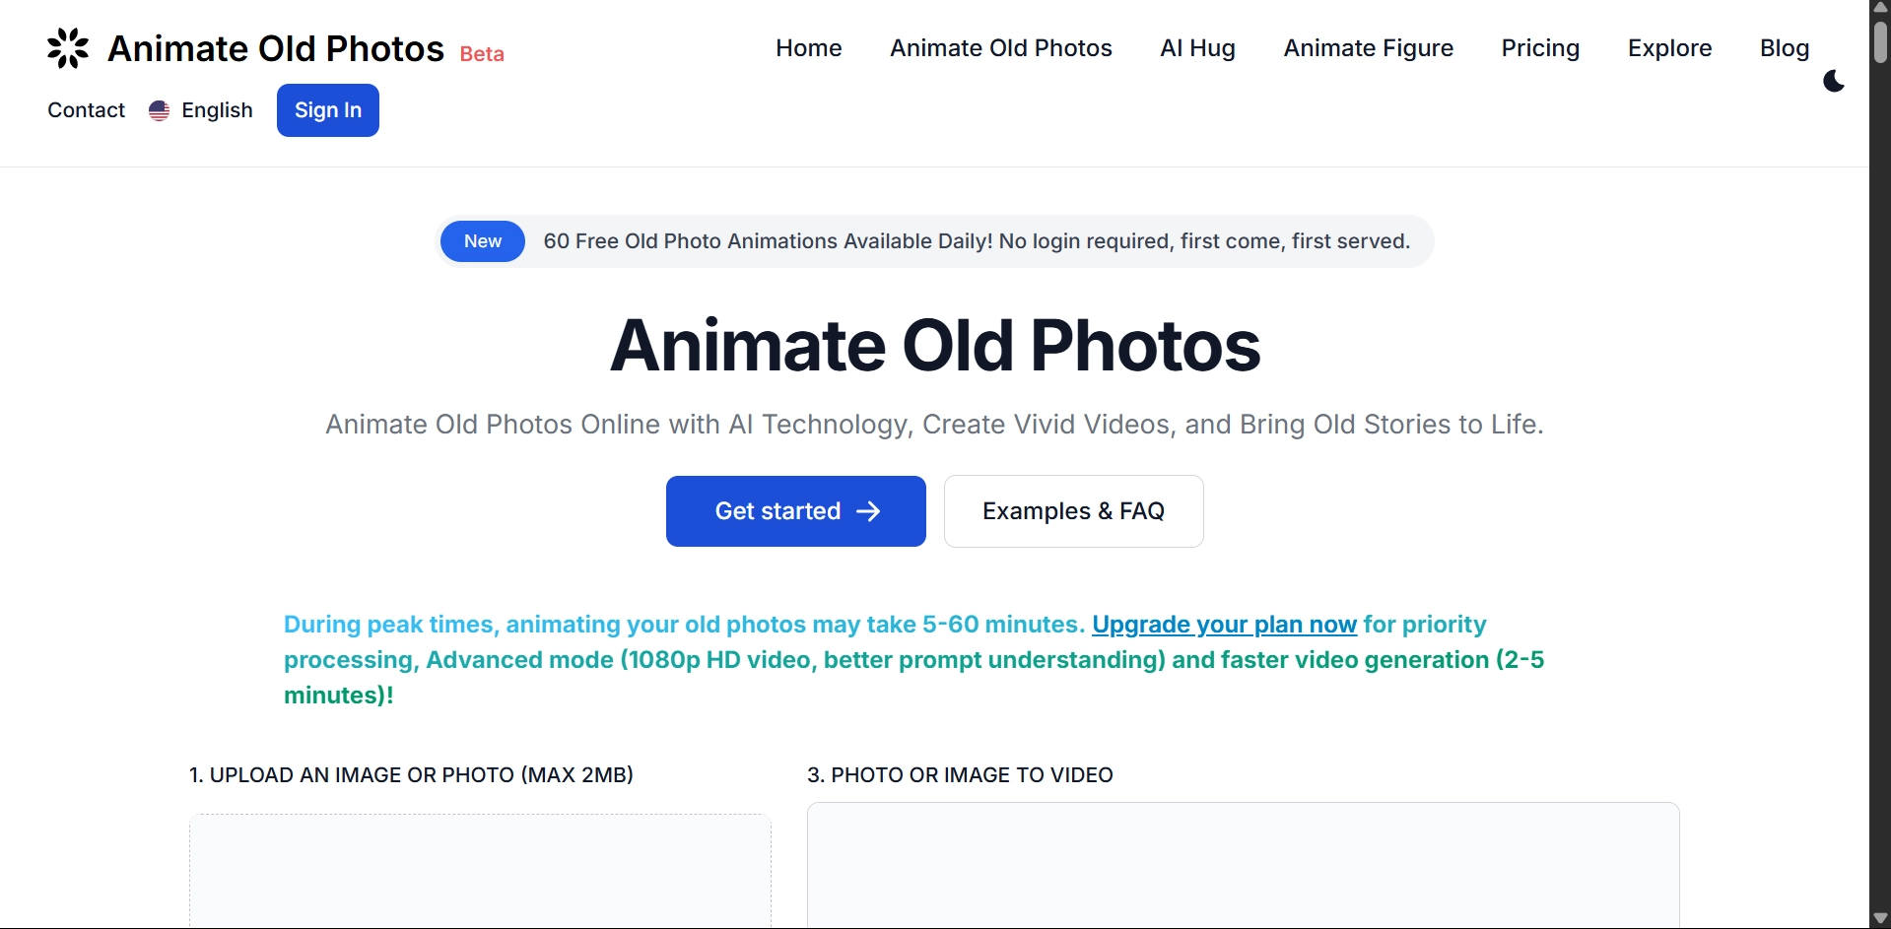1891x929 pixels.
Task: Click the scrollbar down arrow
Action: pyautogui.click(x=1880, y=918)
